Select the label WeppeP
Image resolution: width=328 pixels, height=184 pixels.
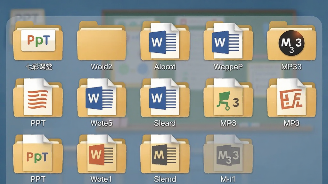(228, 67)
